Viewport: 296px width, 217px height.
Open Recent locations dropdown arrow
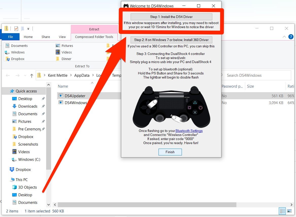25,75
